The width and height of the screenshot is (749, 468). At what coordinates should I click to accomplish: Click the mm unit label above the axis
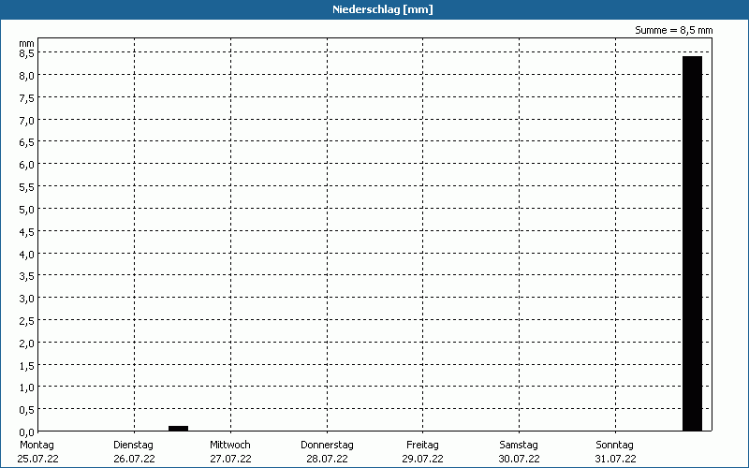(27, 43)
